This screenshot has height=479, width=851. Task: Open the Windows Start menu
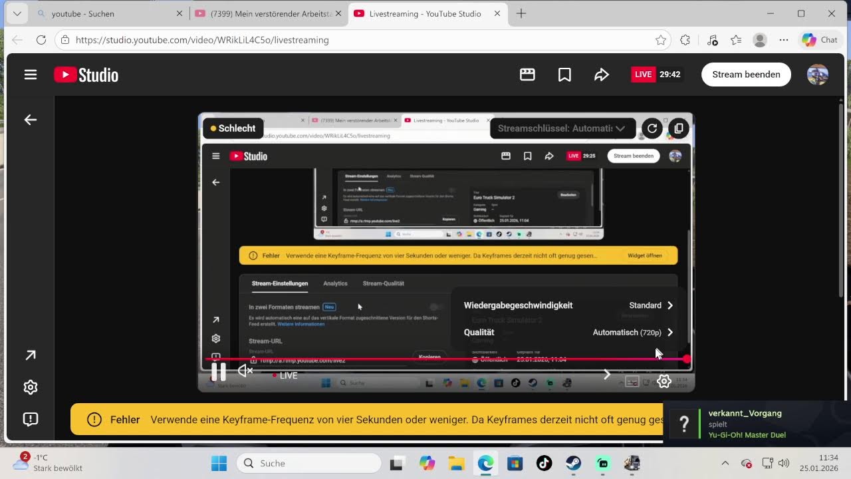pos(219,463)
